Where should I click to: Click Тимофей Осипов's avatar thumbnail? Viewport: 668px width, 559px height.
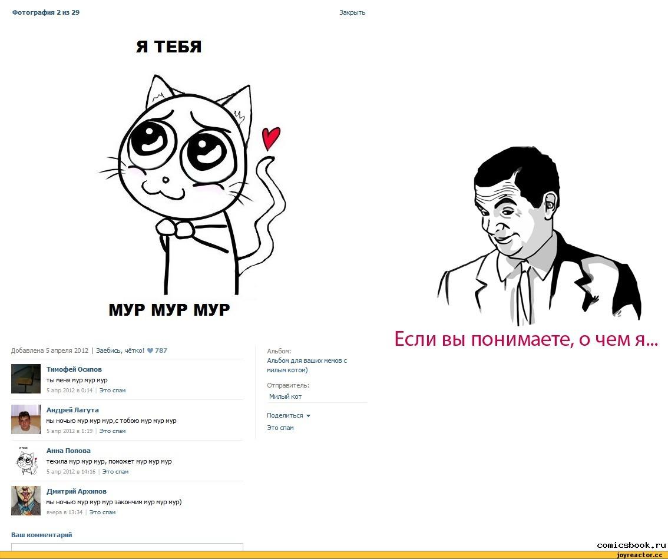[26, 379]
